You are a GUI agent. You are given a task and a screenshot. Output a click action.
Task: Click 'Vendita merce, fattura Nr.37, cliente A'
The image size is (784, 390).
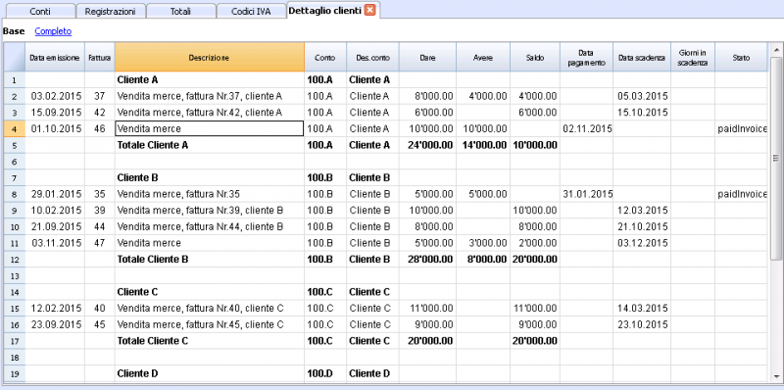click(210, 96)
